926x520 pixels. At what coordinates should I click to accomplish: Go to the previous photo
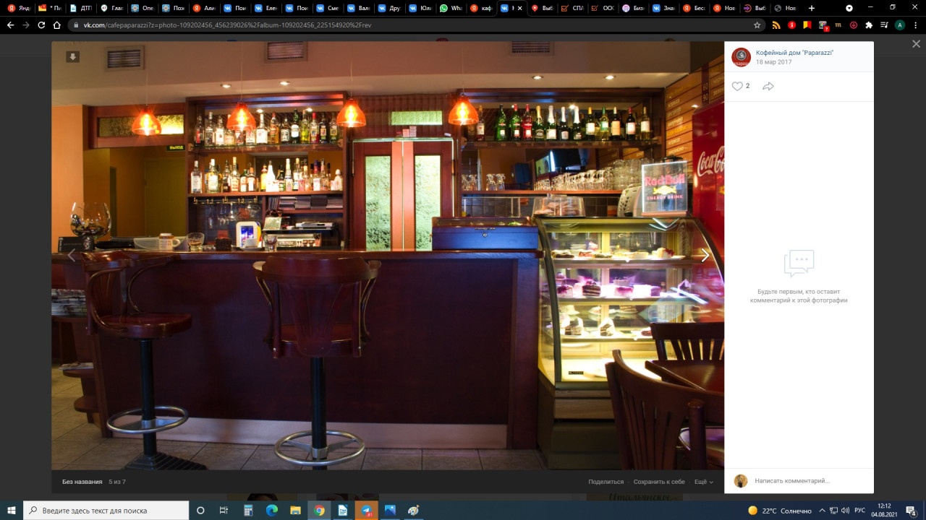71,255
